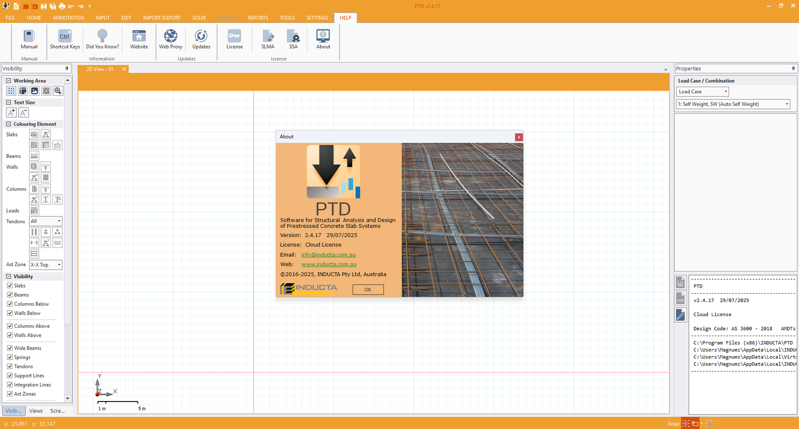Switch to the SOLVE ribbon tab
799x429 pixels.
[x=199, y=17]
